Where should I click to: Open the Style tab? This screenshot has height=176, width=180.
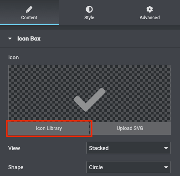[x=89, y=12]
